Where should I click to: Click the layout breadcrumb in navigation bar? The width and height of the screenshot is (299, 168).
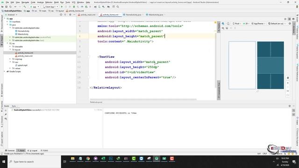point(60,11)
